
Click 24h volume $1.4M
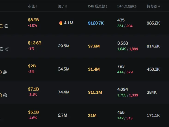click(x=94, y=69)
